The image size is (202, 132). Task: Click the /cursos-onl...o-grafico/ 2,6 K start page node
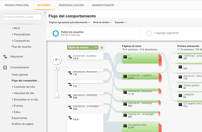click(140, 76)
